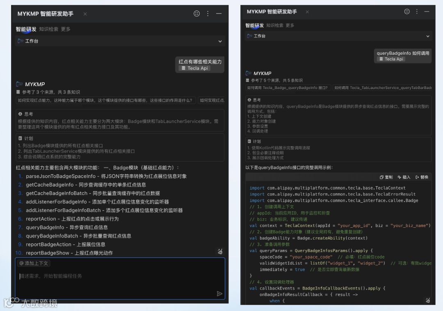Click the sources icon beside 参考了 3 个来源

click(x=18, y=92)
